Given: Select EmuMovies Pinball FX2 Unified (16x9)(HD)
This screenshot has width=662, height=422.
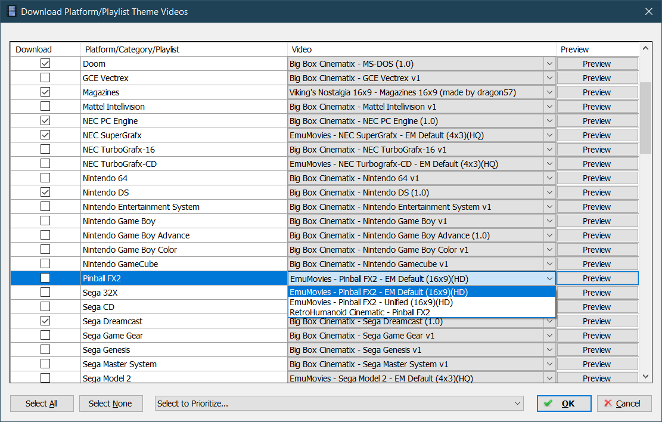Looking at the screenshot, I should pos(421,302).
